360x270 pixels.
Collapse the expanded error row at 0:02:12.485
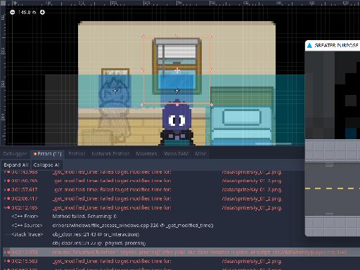tap(5, 207)
